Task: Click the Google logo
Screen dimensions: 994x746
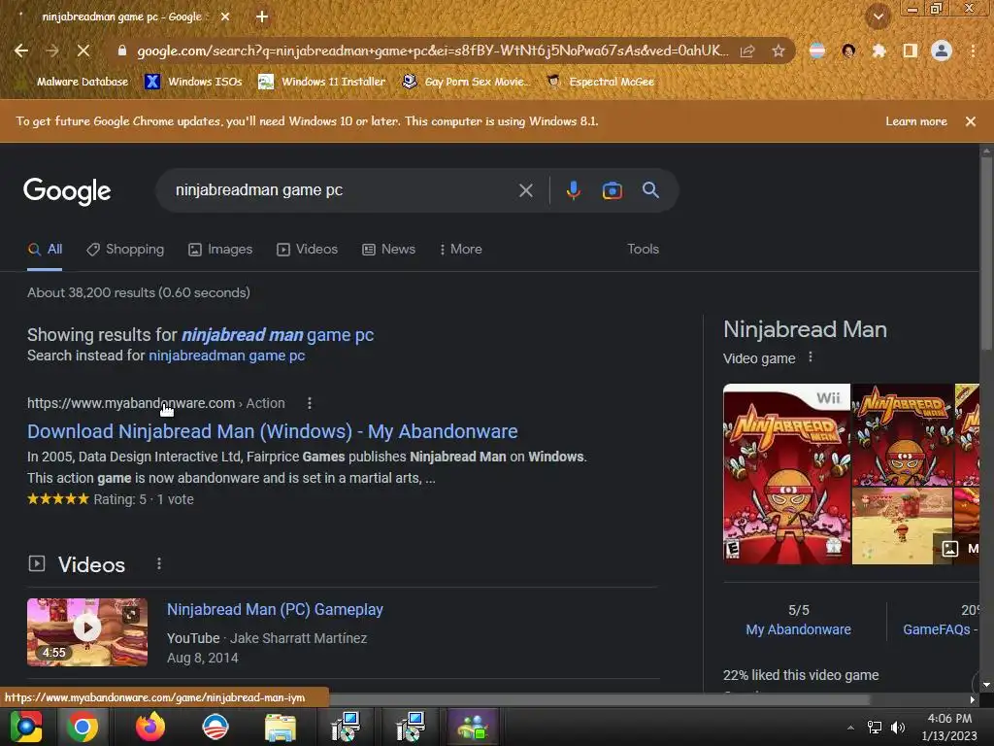Action: pyautogui.click(x=67, y=191)
